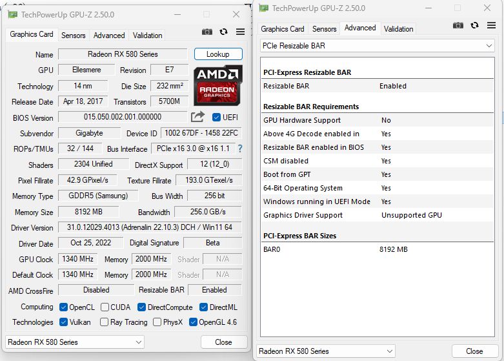Toggle the Vulkan checkbox
Screen dimensions: 504x361
pos(63,322)
